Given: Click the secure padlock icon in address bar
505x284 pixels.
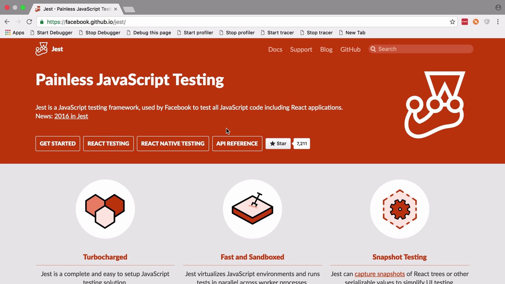Looking at the screenshot, I should click(42, 22).
